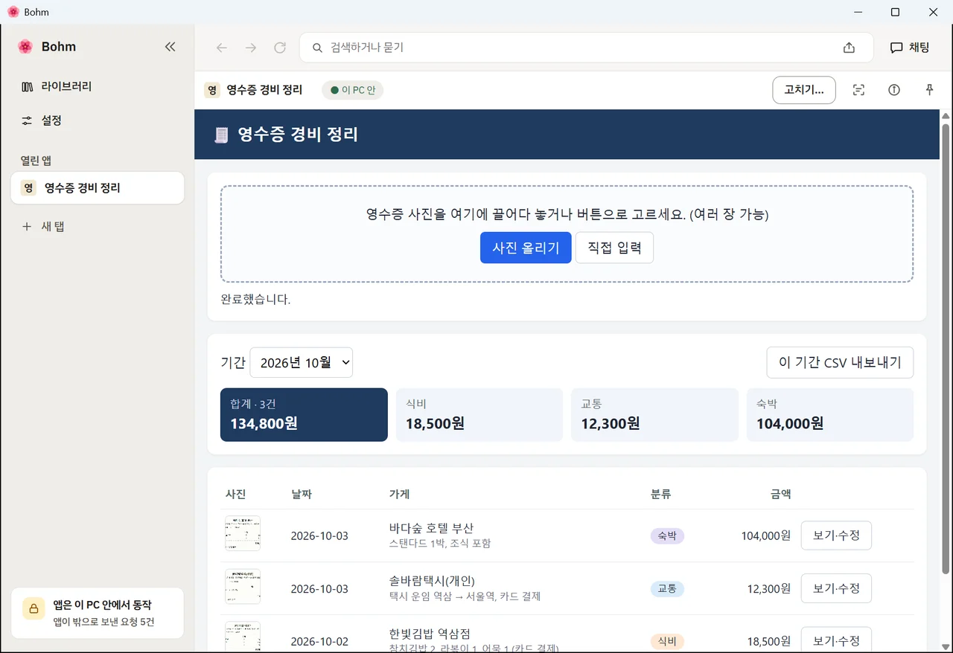Click the 숙박 category tag in the table
Viewport: 953px width, 653px height.
click(667, 535)
